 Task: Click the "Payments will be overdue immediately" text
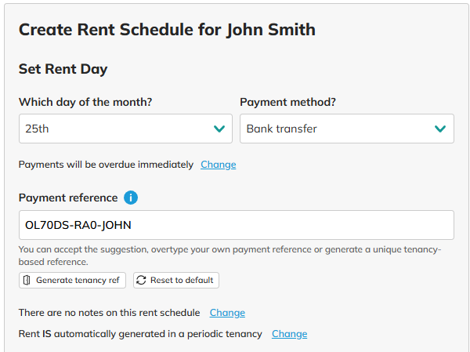point(106,165)
